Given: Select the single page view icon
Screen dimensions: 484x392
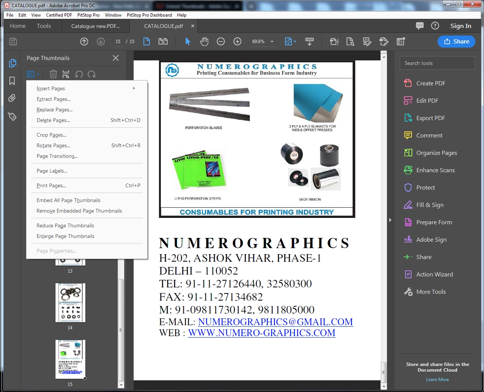Looking at the screenshot, I should [147, 42].
